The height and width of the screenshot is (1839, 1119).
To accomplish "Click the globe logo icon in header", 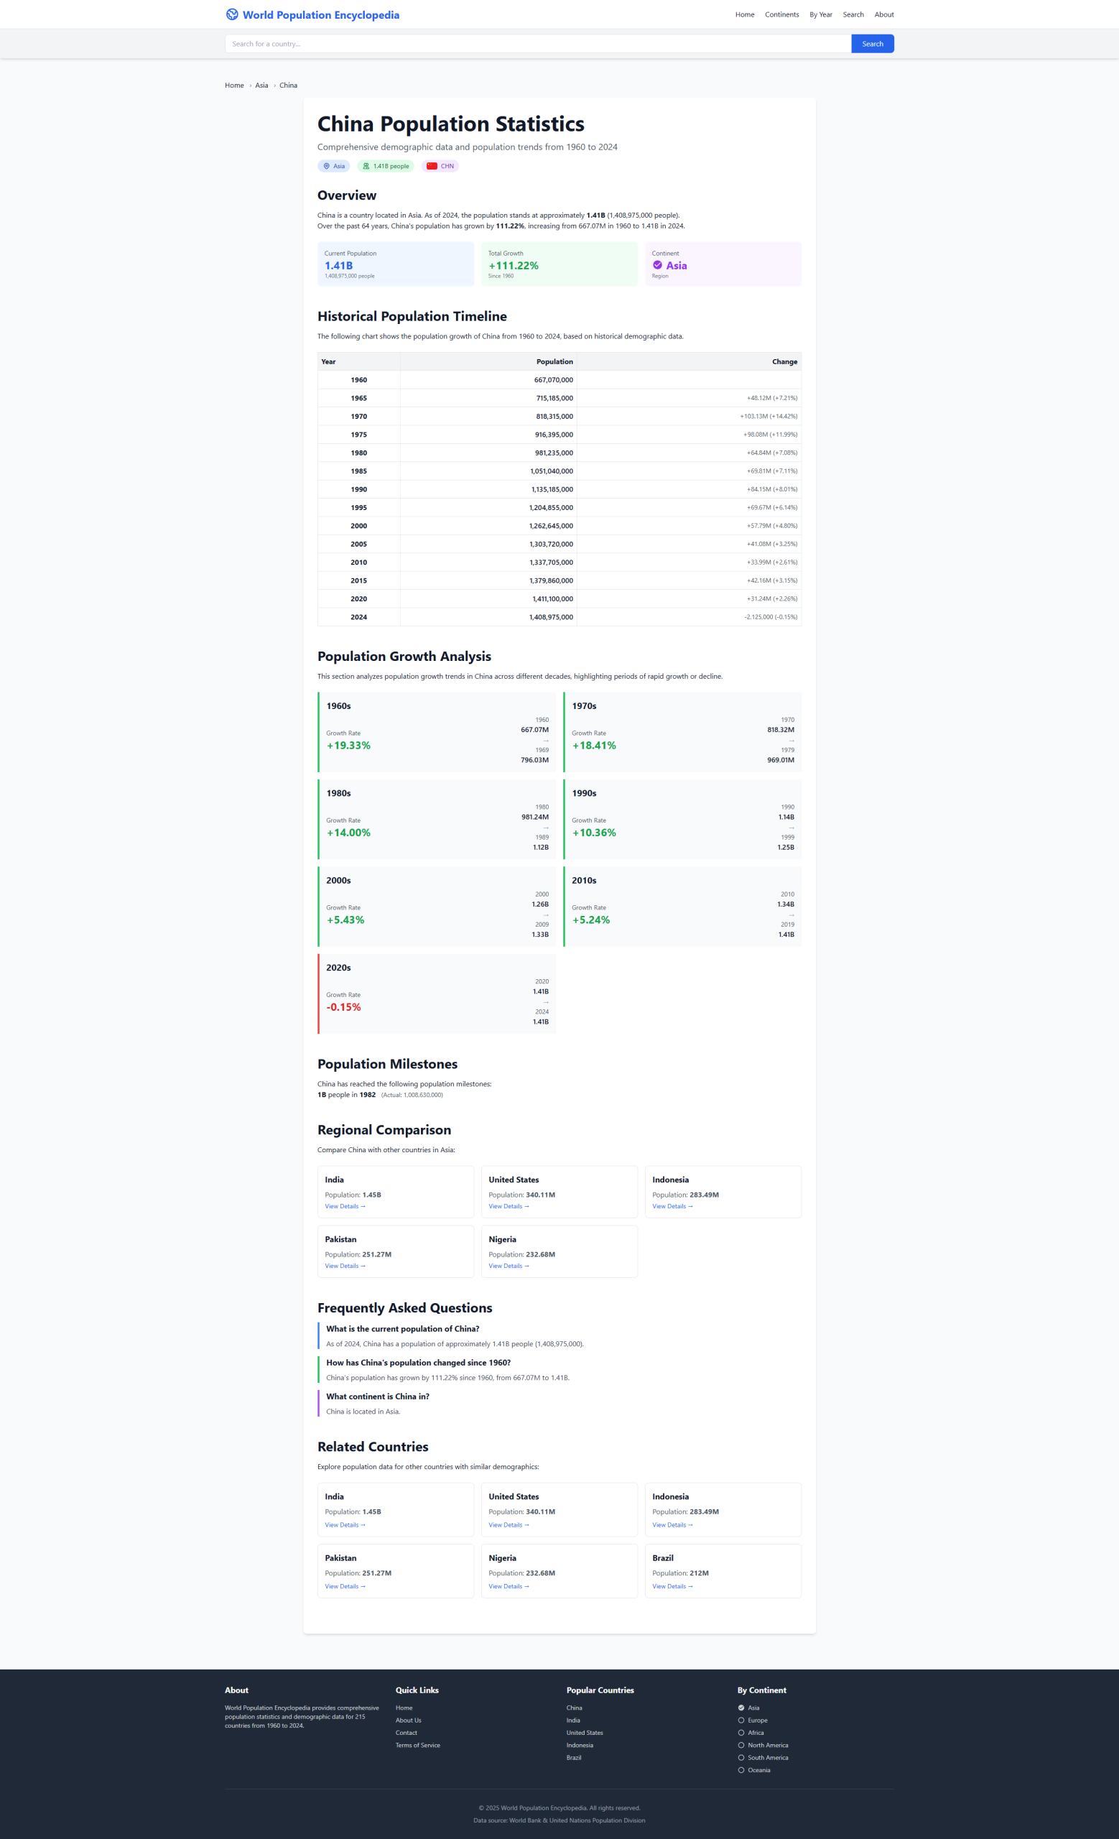I will coord(232,14).
